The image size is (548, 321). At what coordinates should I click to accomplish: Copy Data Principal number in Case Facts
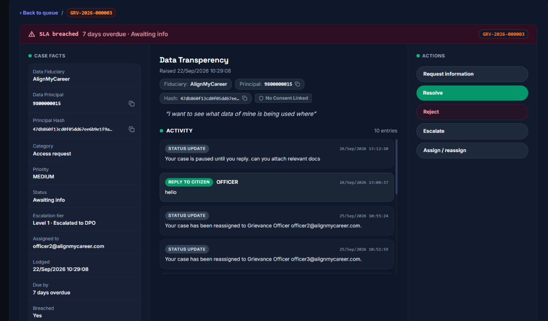(x=132, y=103)
